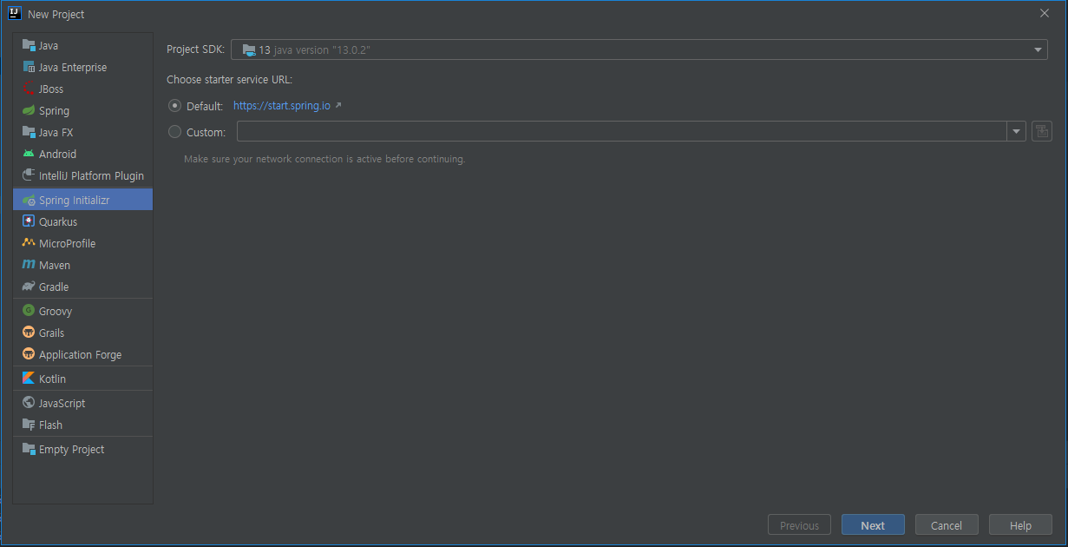Screen dimensions: 1068x547
Task: Select the Quarkus list entry
Action: point(83,221)
